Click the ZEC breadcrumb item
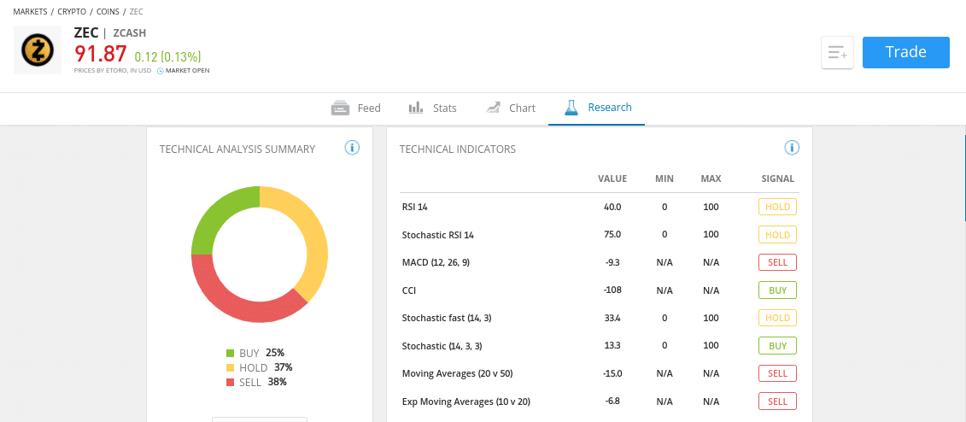The width and height of the screenshot is (966, 422). (137, 12)
